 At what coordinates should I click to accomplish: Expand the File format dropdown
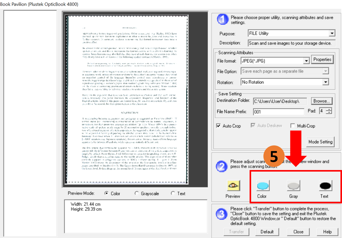click(x=306, y=61)
